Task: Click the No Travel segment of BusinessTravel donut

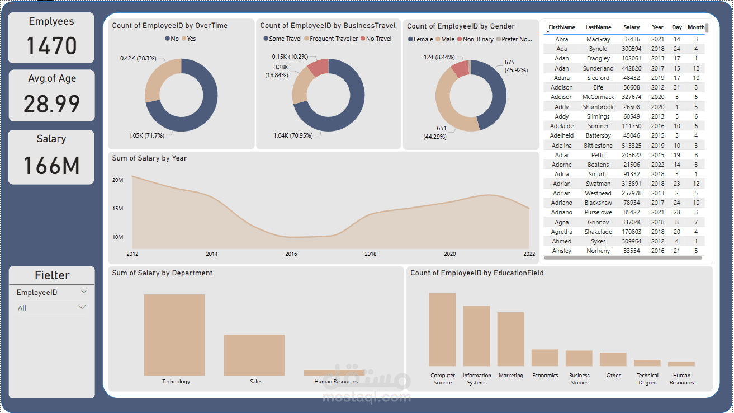Action: (x=319, y=68)
